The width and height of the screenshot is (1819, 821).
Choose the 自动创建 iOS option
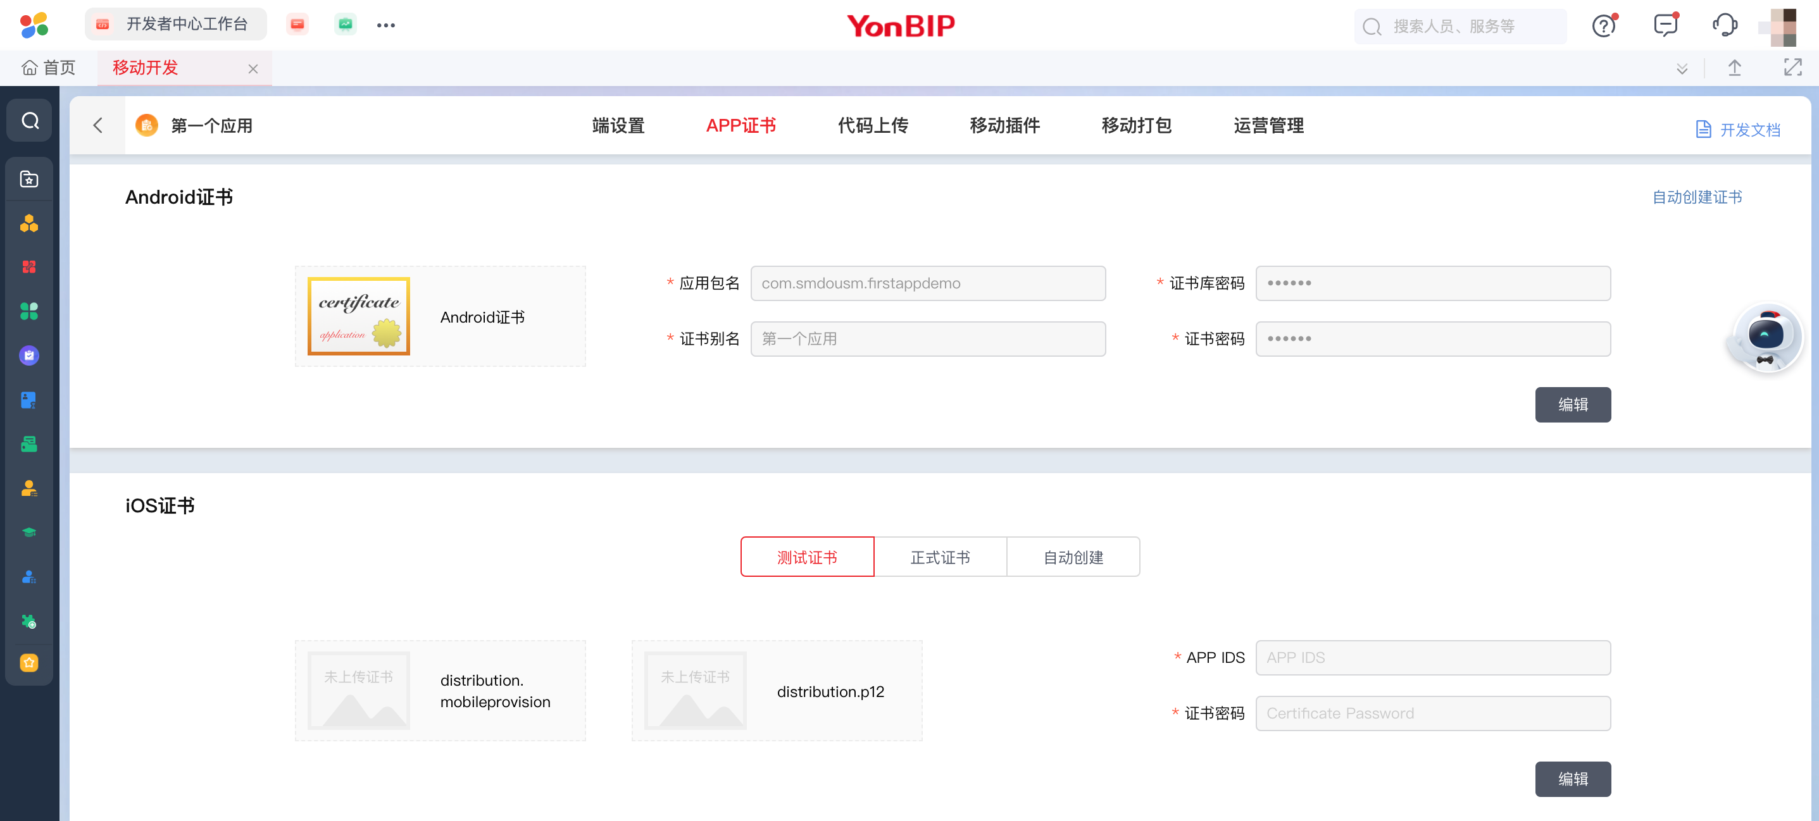1073,557
